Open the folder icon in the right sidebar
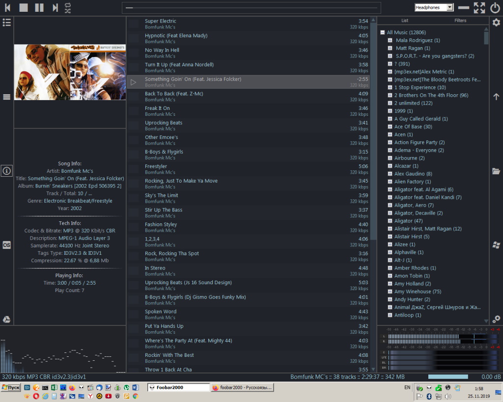503x402 pixels. 496,171
